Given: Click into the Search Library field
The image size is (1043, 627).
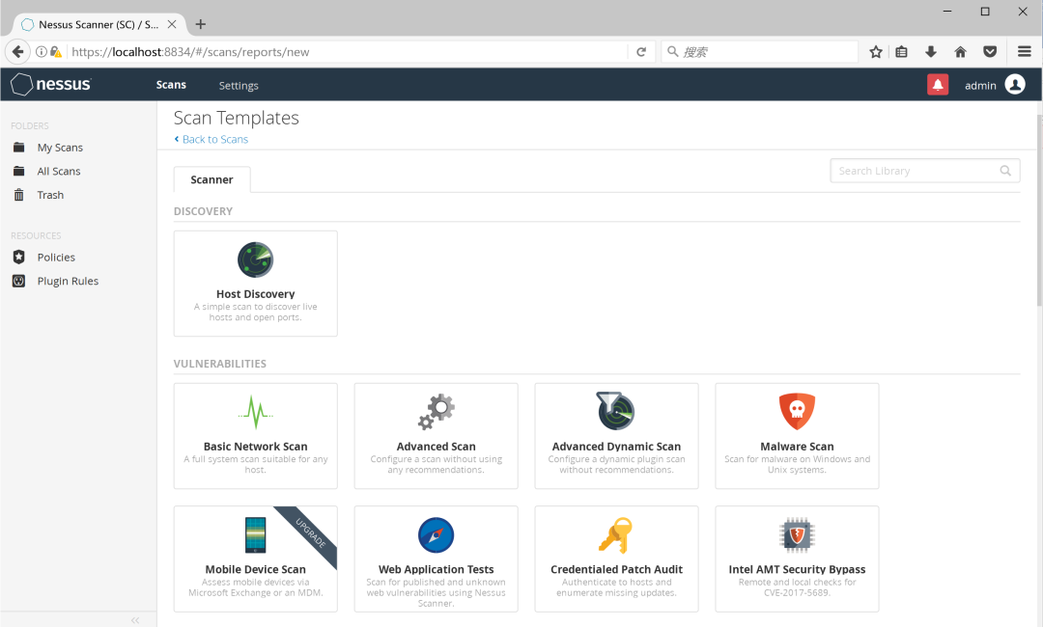Looking at the screenshot, I should point(924,171).
